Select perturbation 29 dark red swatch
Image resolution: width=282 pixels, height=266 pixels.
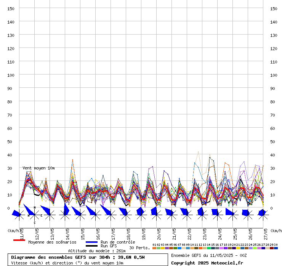pyautogui.click(x=272, y=248)
